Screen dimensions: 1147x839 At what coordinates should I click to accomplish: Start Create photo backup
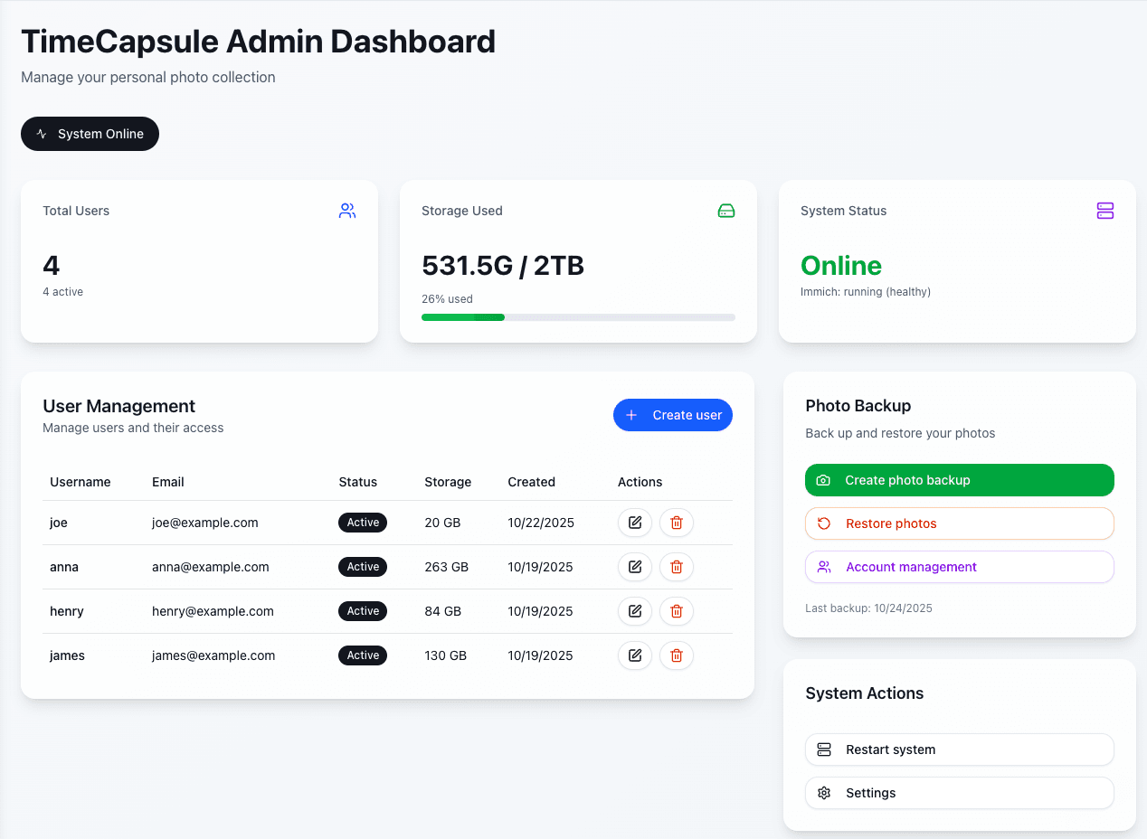click(959, 480)
